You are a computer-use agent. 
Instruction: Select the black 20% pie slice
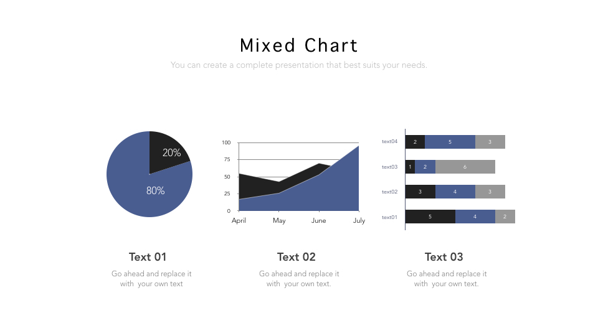[x=167, y=149]
